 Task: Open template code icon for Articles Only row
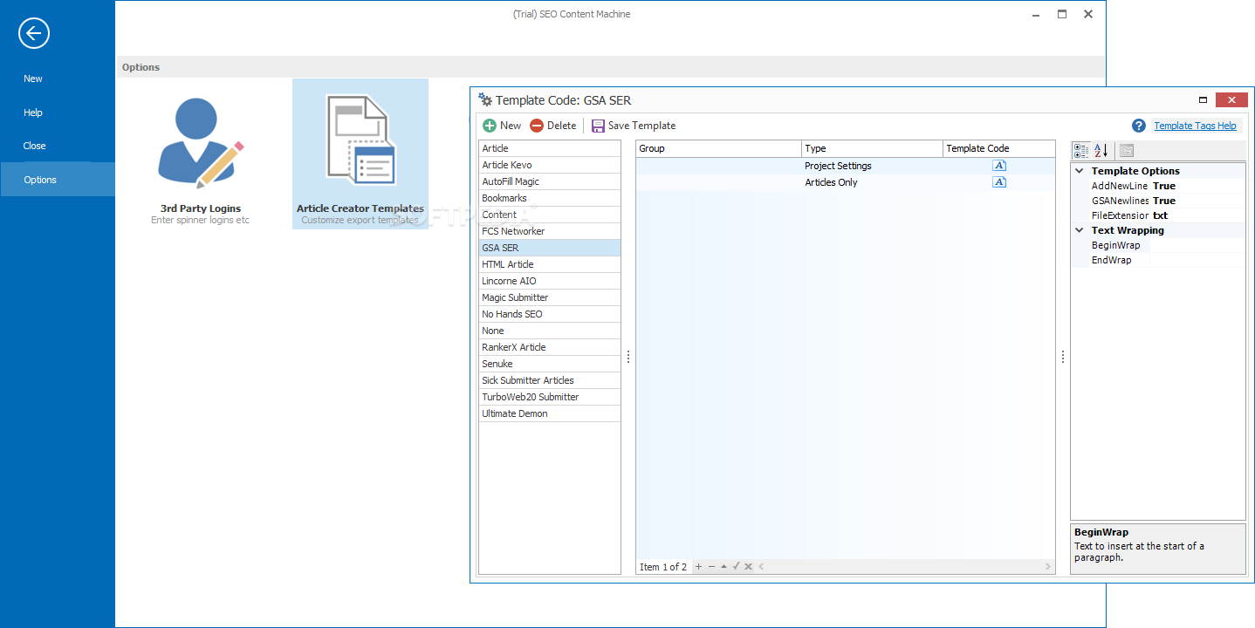coord(999,182)
